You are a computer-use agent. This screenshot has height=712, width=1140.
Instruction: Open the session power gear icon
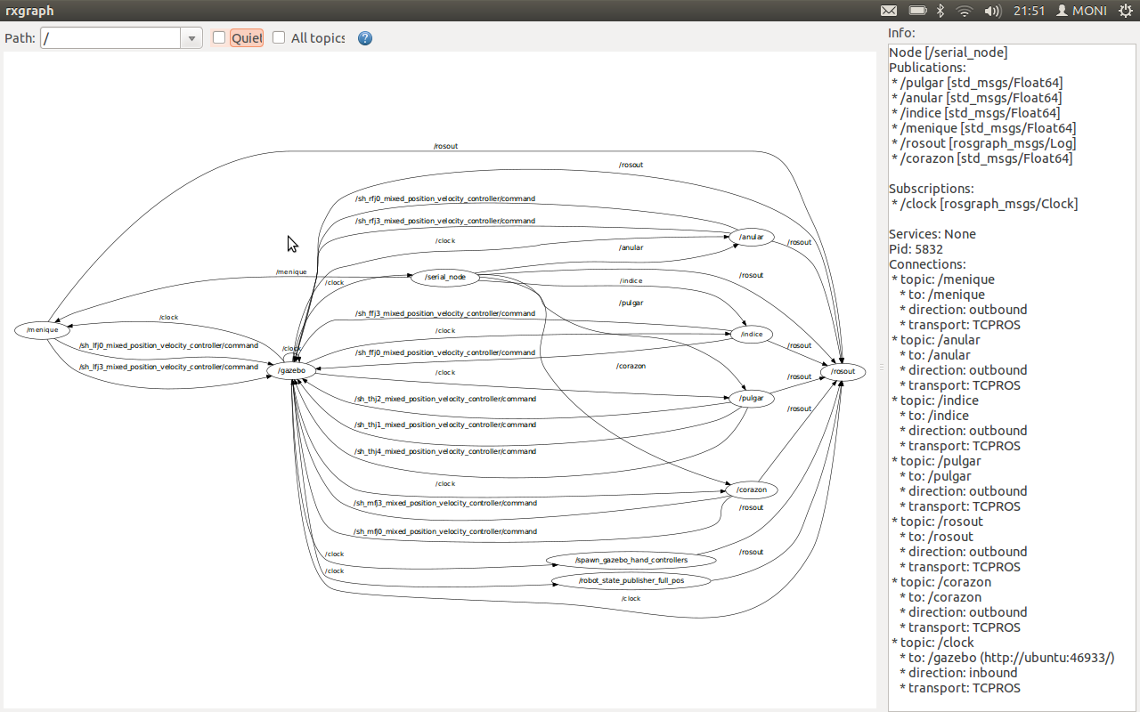[x=1125, y=11]
